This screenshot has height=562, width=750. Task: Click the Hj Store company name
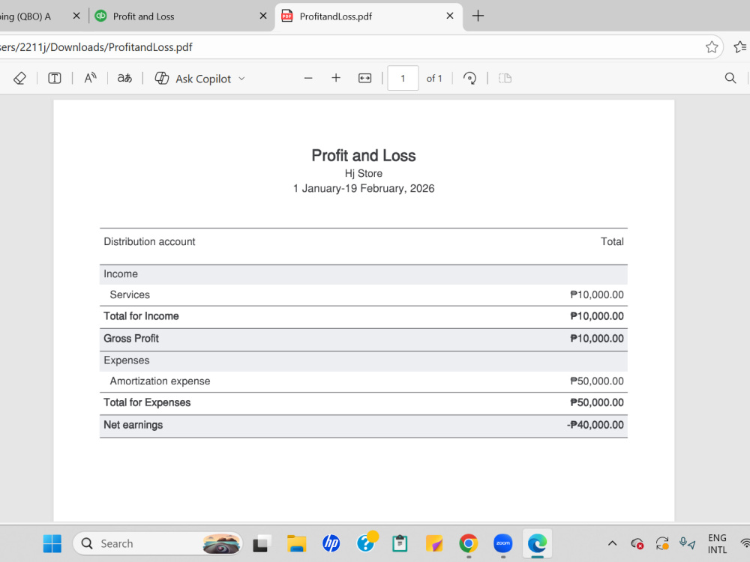[364, 174]
